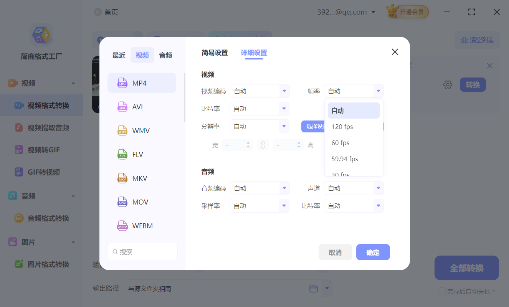Select 60 fps frame rate
This screenshot has width=509, height=307.
coord(340,142)
